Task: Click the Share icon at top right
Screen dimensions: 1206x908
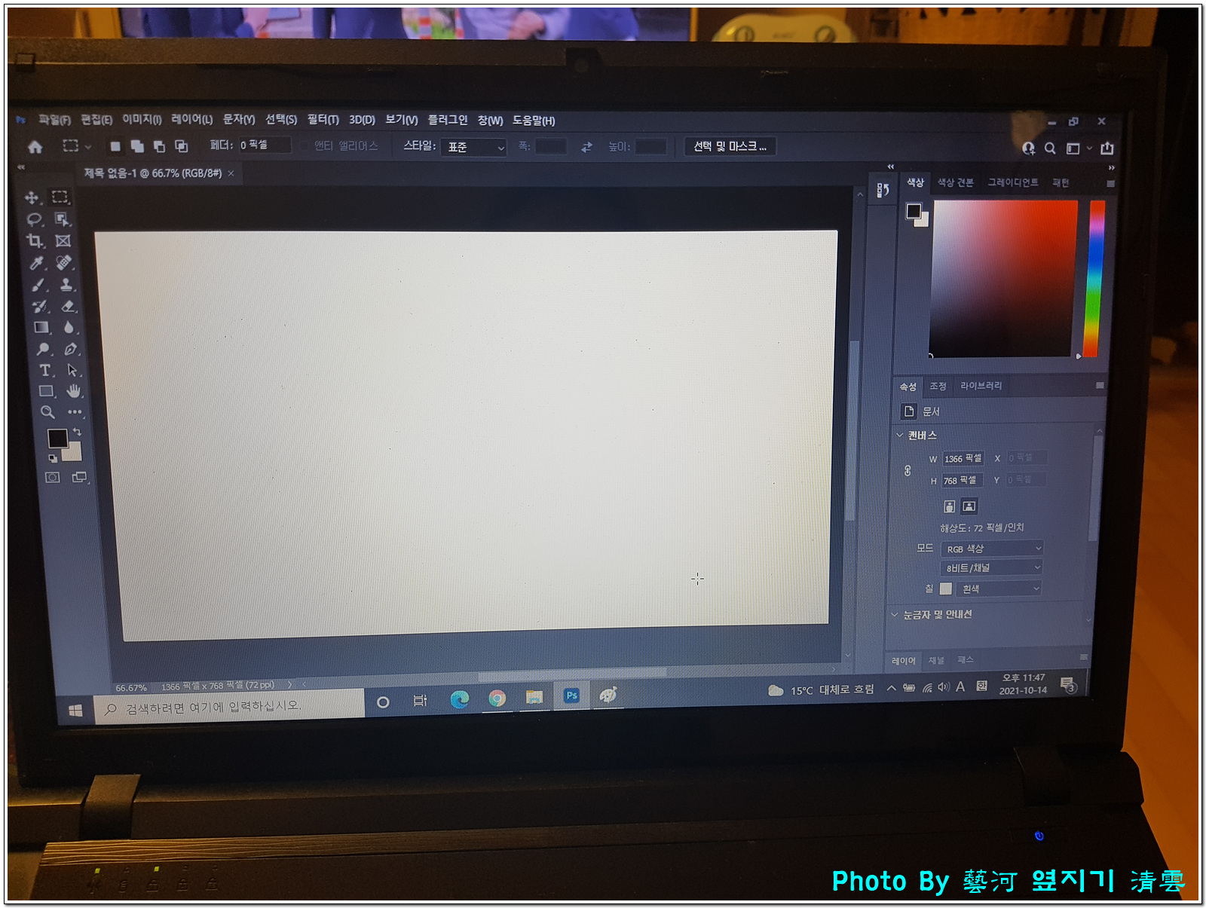Action: tap(1107, 148)
